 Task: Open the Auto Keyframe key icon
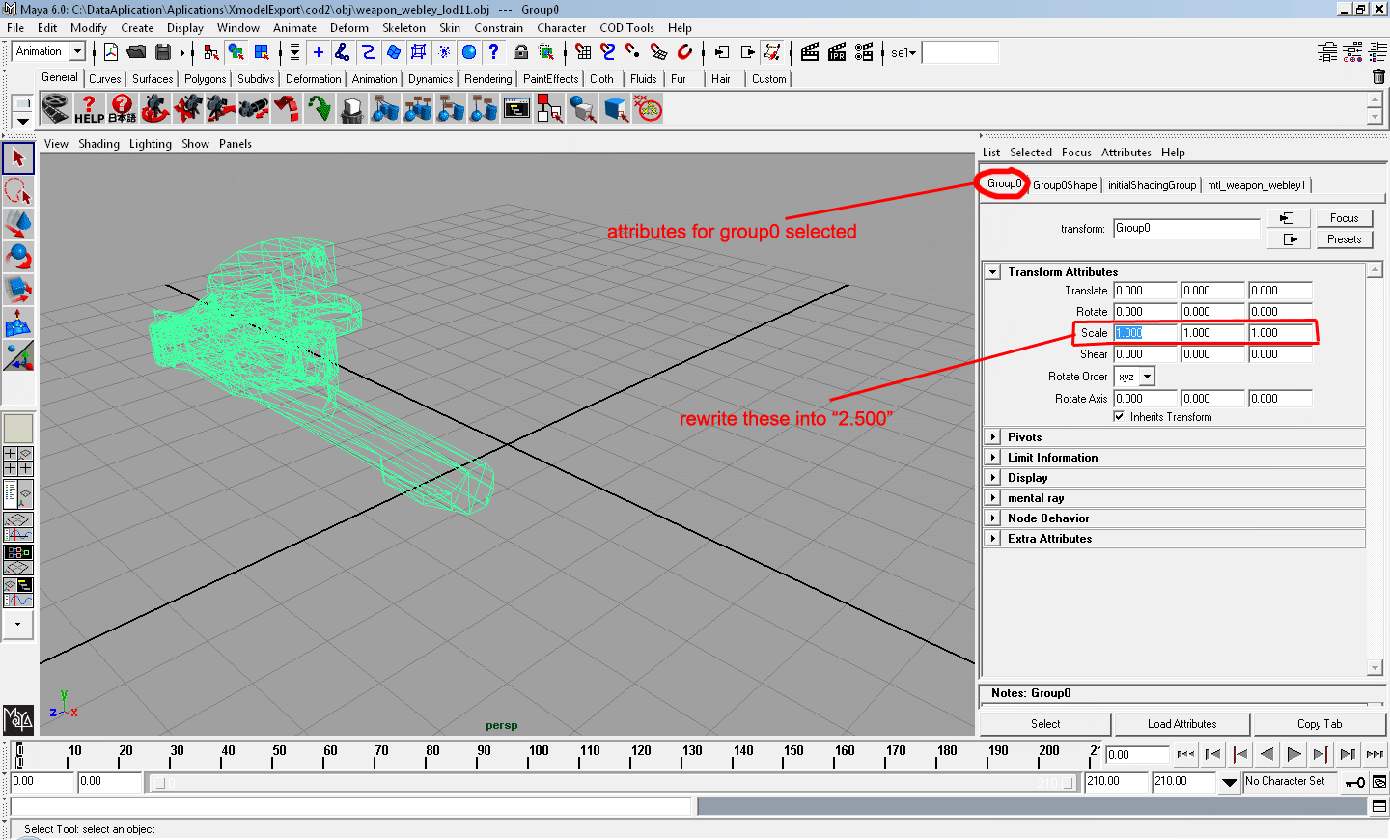click(x=1355, y=782)
